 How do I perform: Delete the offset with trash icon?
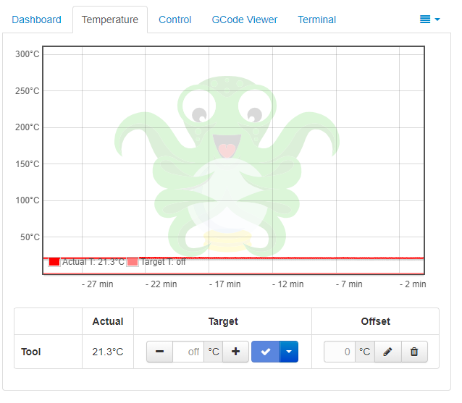[414, 352]
